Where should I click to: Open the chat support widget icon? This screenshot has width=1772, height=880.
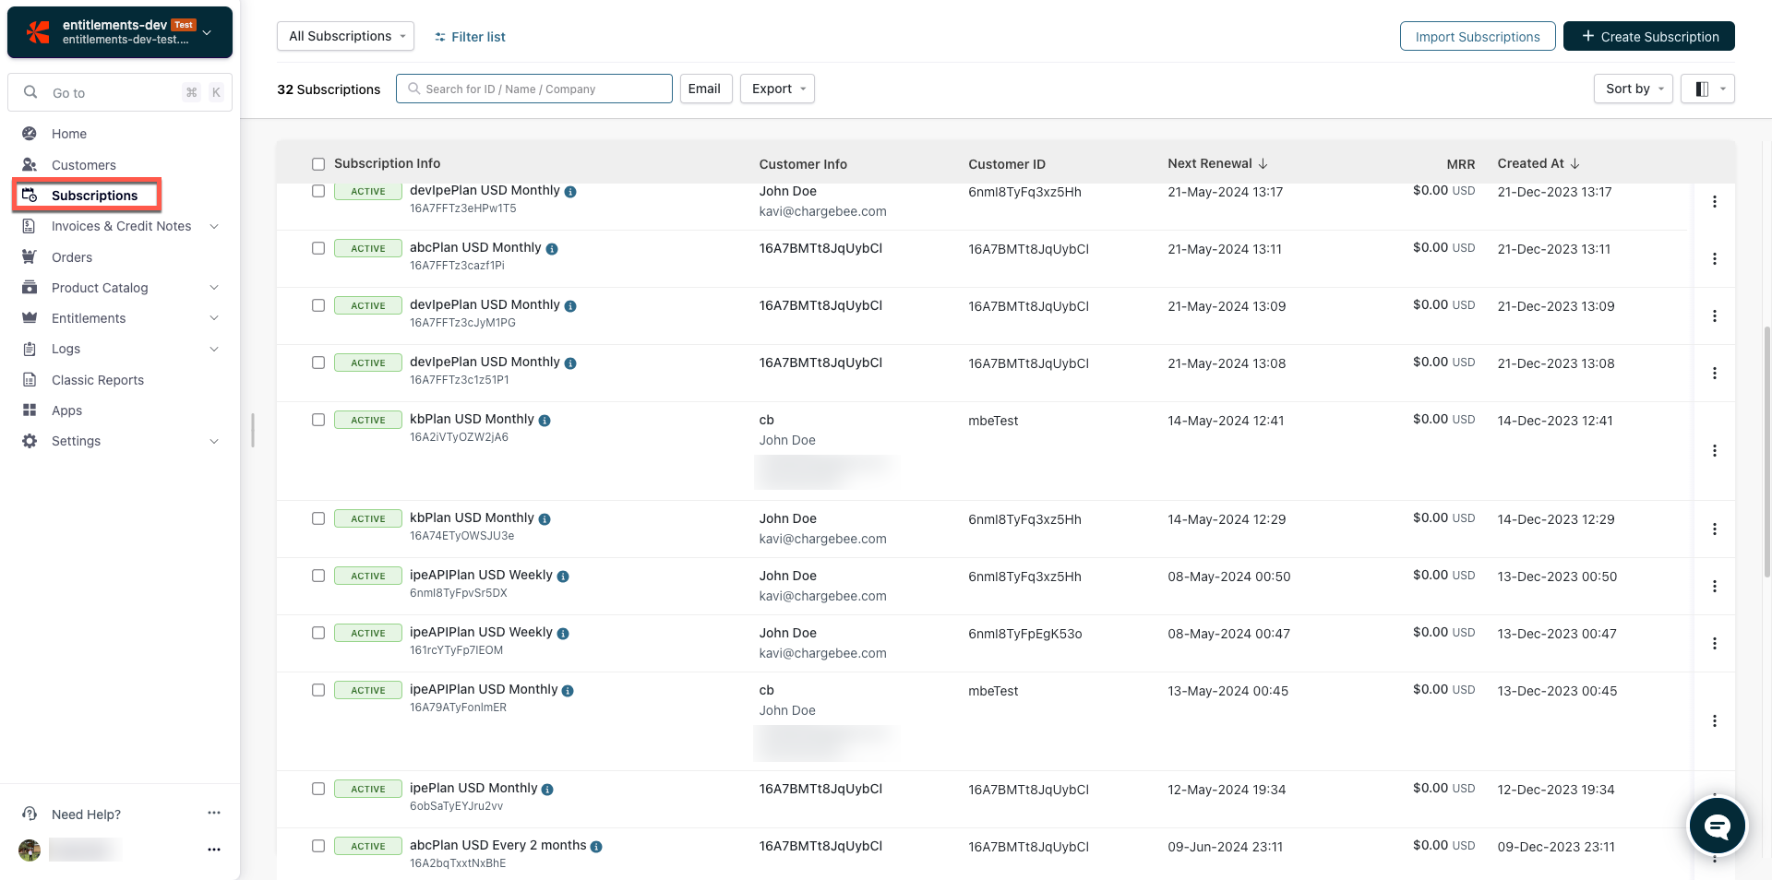[x=1717, y=826]
